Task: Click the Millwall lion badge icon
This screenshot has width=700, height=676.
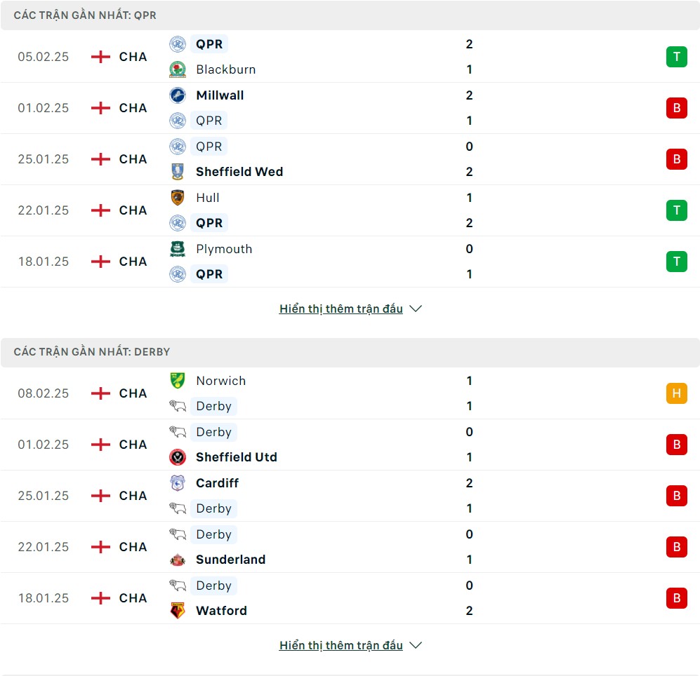Action: click(x=178, y=95)
